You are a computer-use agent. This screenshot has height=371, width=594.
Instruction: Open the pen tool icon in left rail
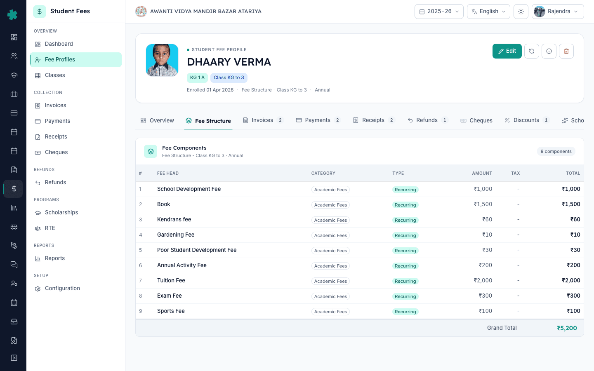14,246
